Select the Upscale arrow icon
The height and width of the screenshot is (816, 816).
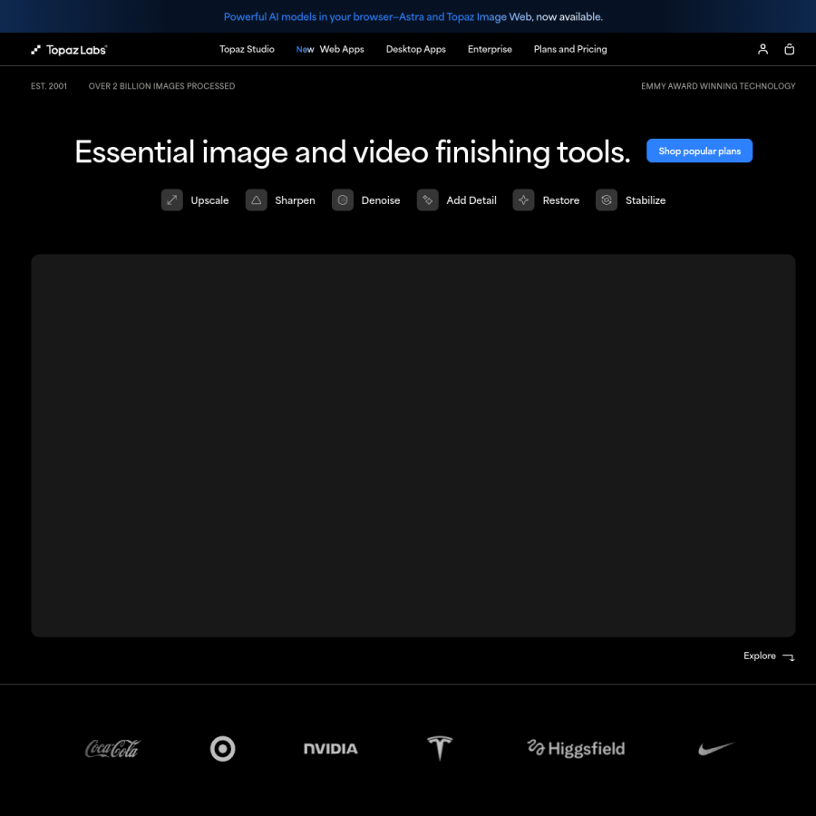[171, 199]
